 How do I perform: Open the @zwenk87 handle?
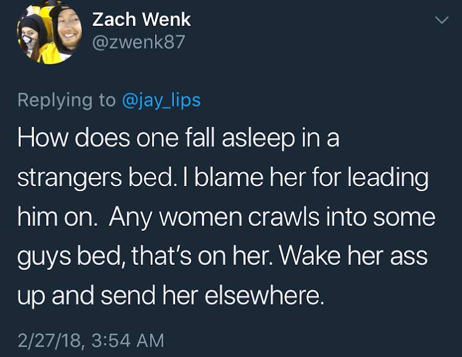coord(138,43)
